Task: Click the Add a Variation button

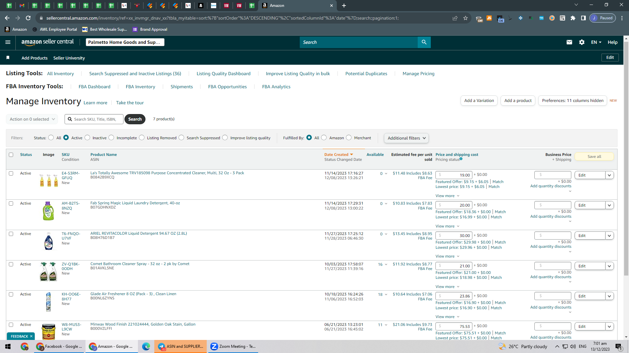Action: click(479, 101)
